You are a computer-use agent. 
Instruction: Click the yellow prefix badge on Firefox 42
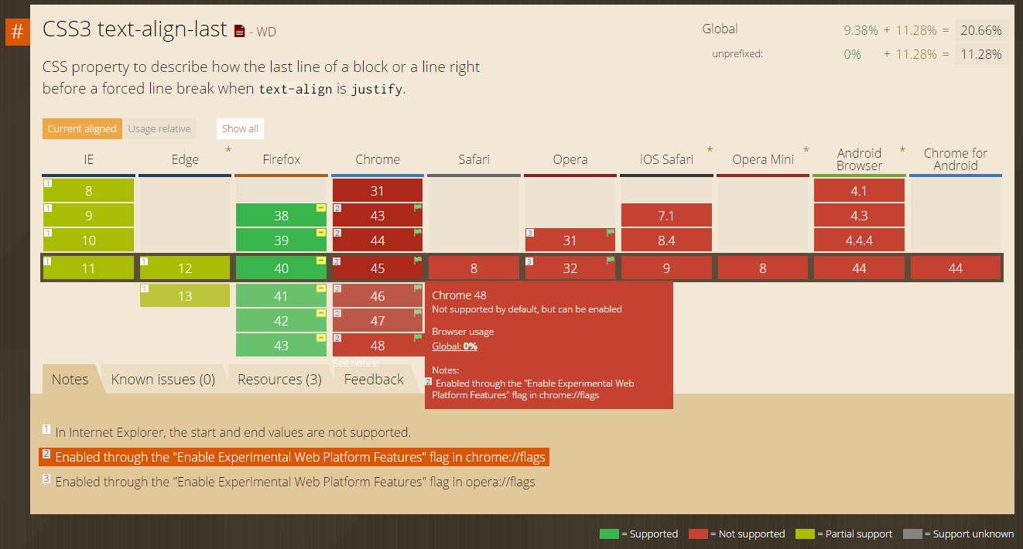[x=320, y=313]
